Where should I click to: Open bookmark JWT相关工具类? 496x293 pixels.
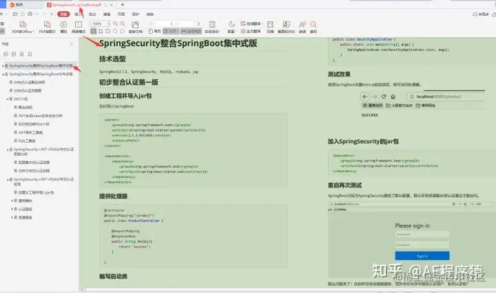(30, 132)
